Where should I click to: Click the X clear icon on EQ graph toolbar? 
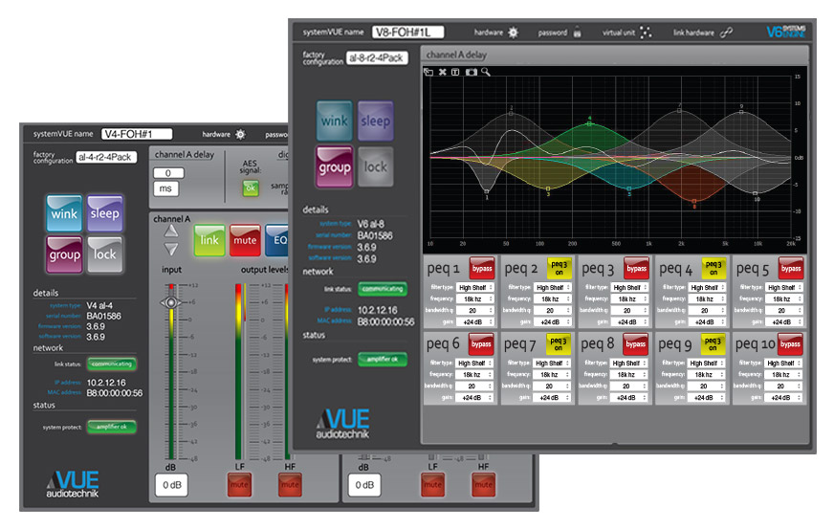pos(443,72)
